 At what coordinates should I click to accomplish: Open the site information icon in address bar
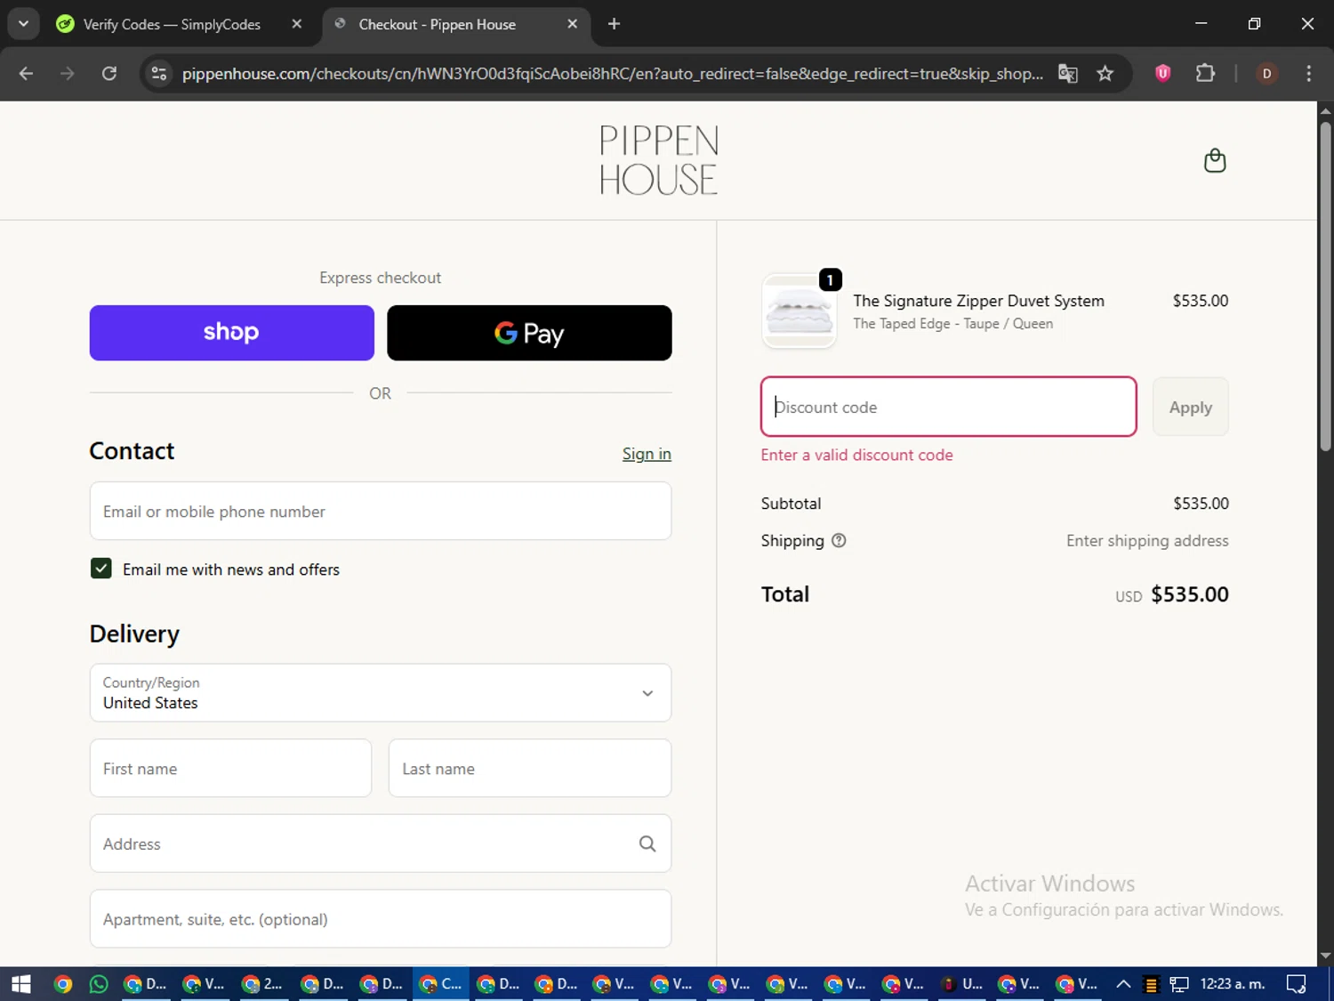tap(159, 73)
